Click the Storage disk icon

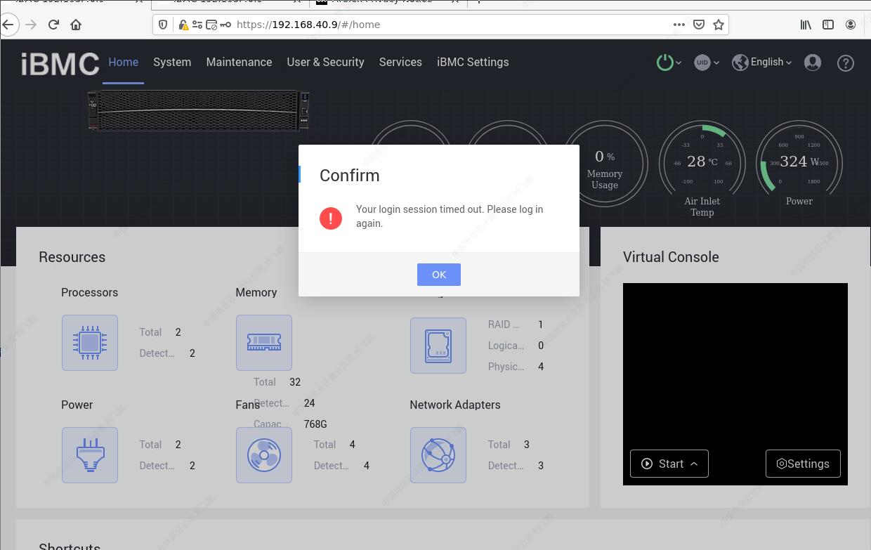point(438,346)
